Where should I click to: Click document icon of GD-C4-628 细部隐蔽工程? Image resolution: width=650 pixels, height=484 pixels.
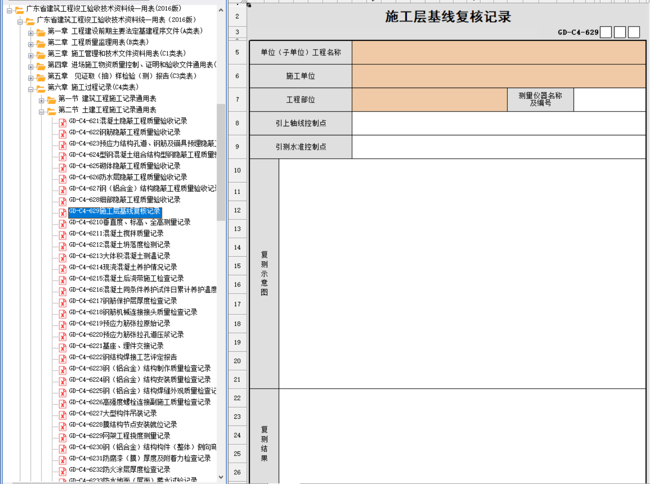coord(63,201)
